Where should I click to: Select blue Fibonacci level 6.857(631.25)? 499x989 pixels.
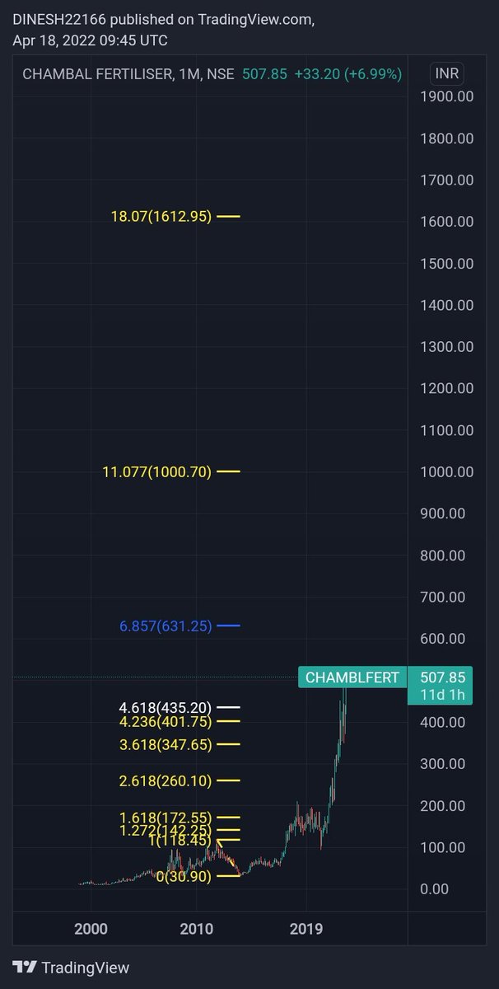[166, 626]
